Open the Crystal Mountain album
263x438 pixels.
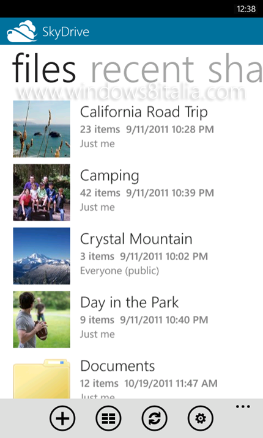click(136, 239)
